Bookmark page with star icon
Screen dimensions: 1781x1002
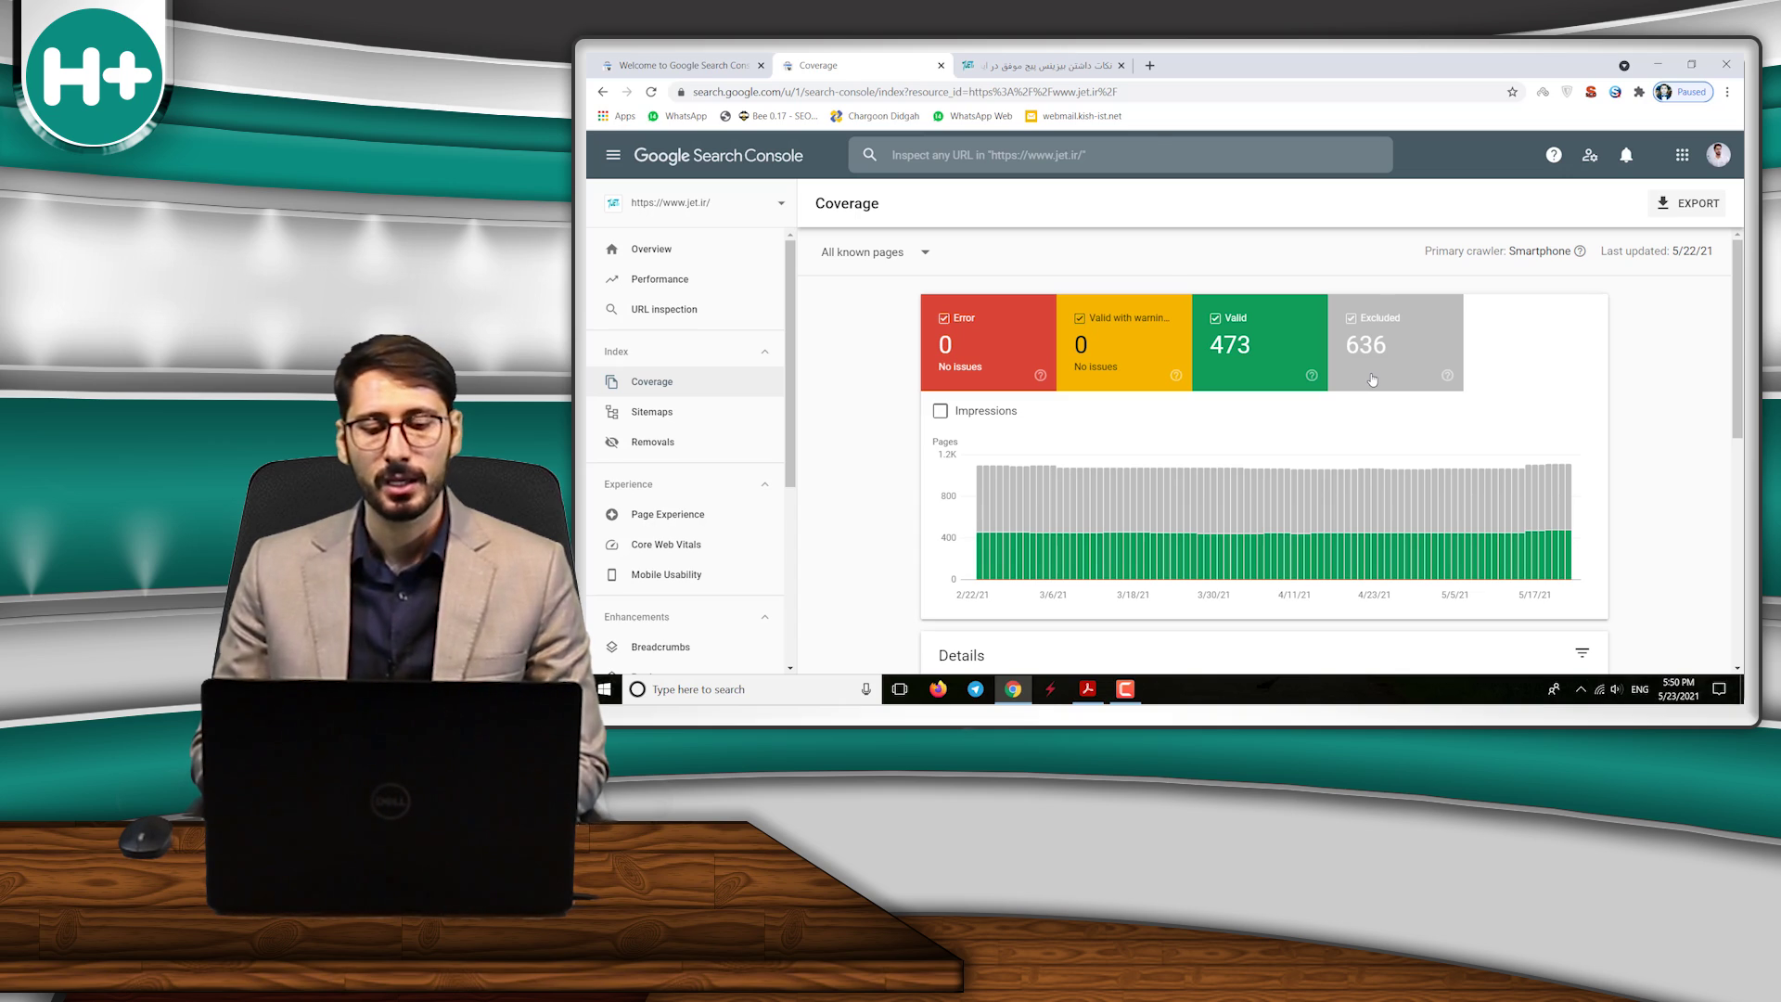coord(1512,92)
